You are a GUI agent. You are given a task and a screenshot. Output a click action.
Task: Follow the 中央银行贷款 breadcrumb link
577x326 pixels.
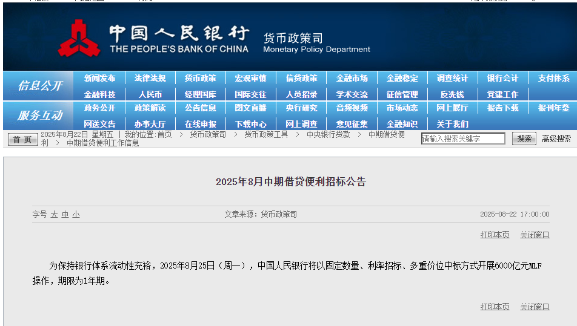point(329,134)
